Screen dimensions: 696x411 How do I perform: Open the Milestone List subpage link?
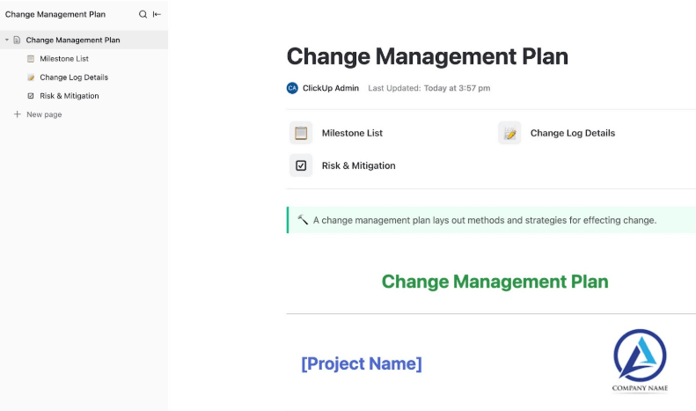(352, 133)
